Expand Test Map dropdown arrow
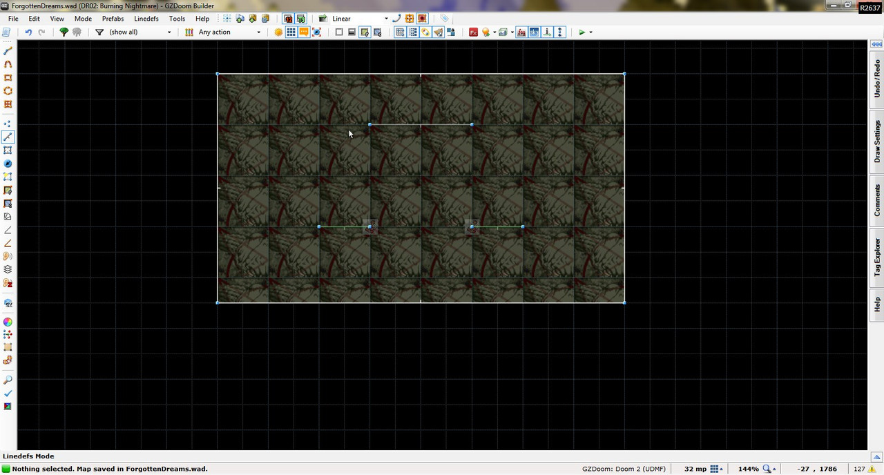This screenshot has height=475, width=884. click(591, 32)
